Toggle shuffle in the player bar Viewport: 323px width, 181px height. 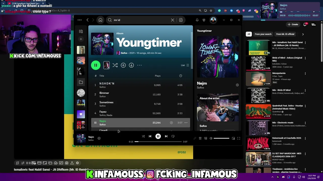(x=143, y=136)
